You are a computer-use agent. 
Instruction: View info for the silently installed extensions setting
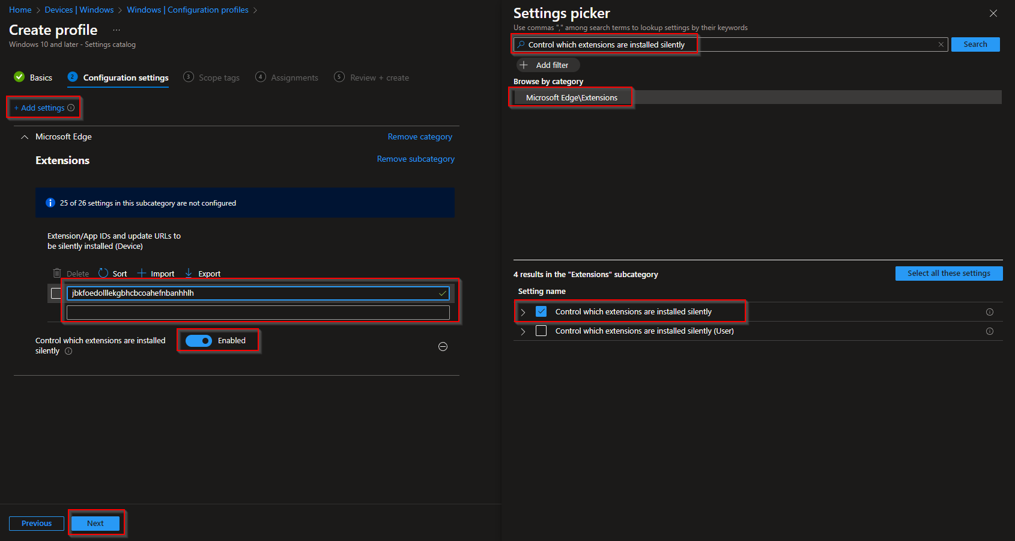click(68, 351)
